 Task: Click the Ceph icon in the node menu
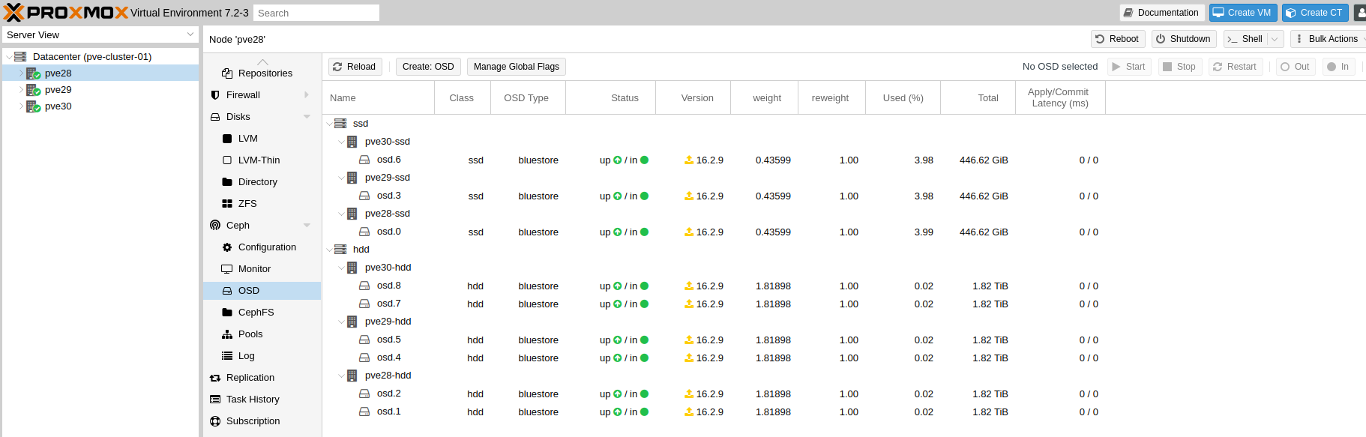[x=215, y=226]
